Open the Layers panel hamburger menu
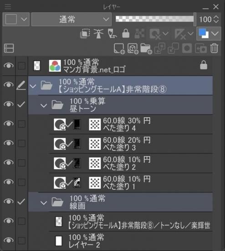The width and height of the screenshot is (225, 251). 8,7
